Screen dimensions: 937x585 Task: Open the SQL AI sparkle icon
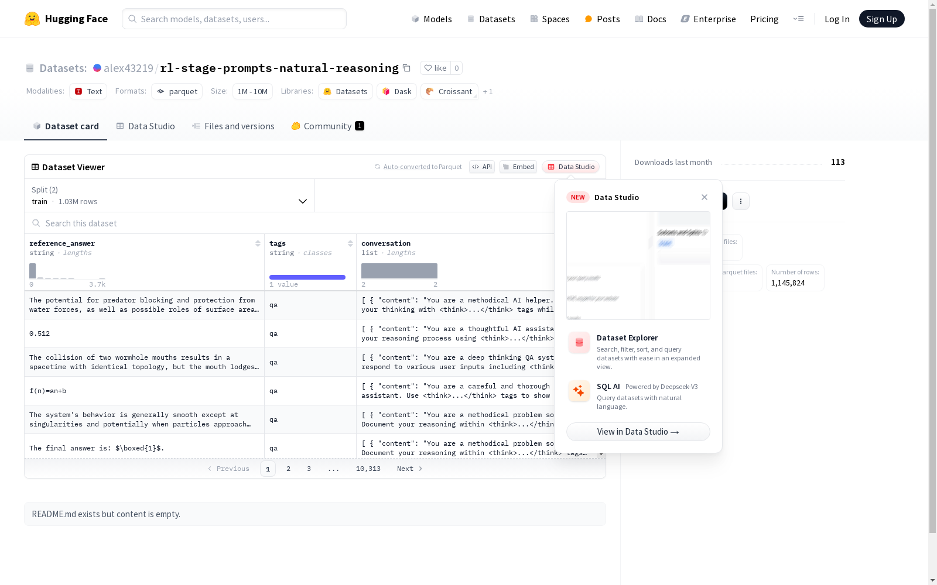point(579,391)
